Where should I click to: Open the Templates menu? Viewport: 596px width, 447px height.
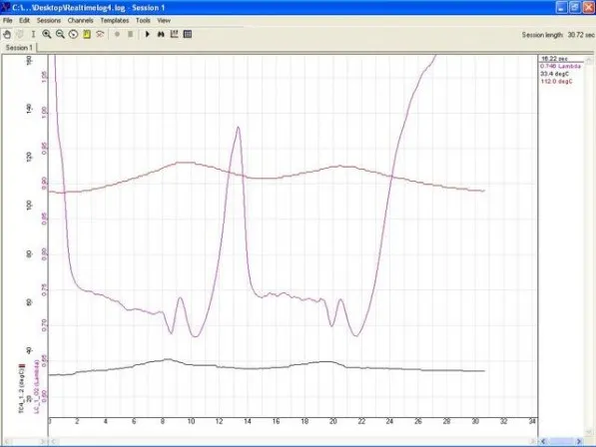[x=115, y=21]
